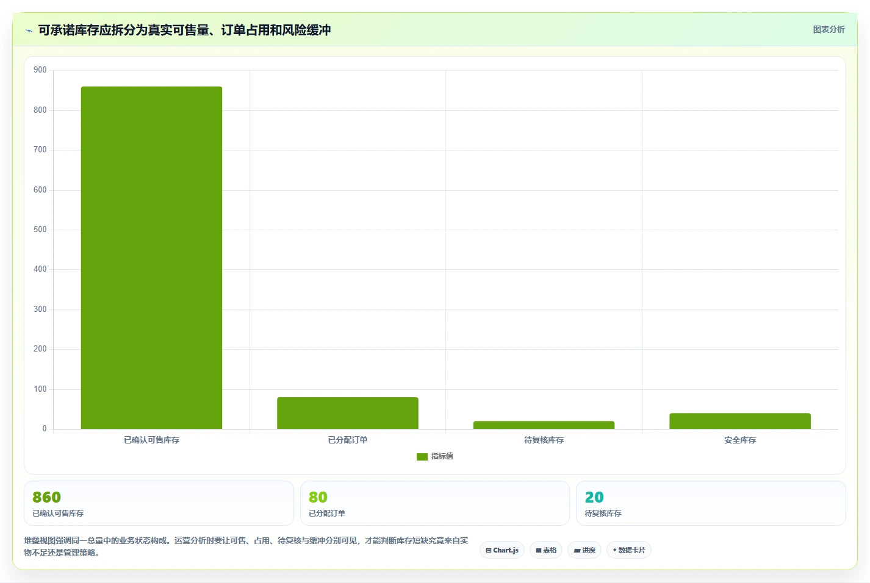Click the 表格 tag chip
Viewport: 870px width, 583px height.
pos(546,550)
